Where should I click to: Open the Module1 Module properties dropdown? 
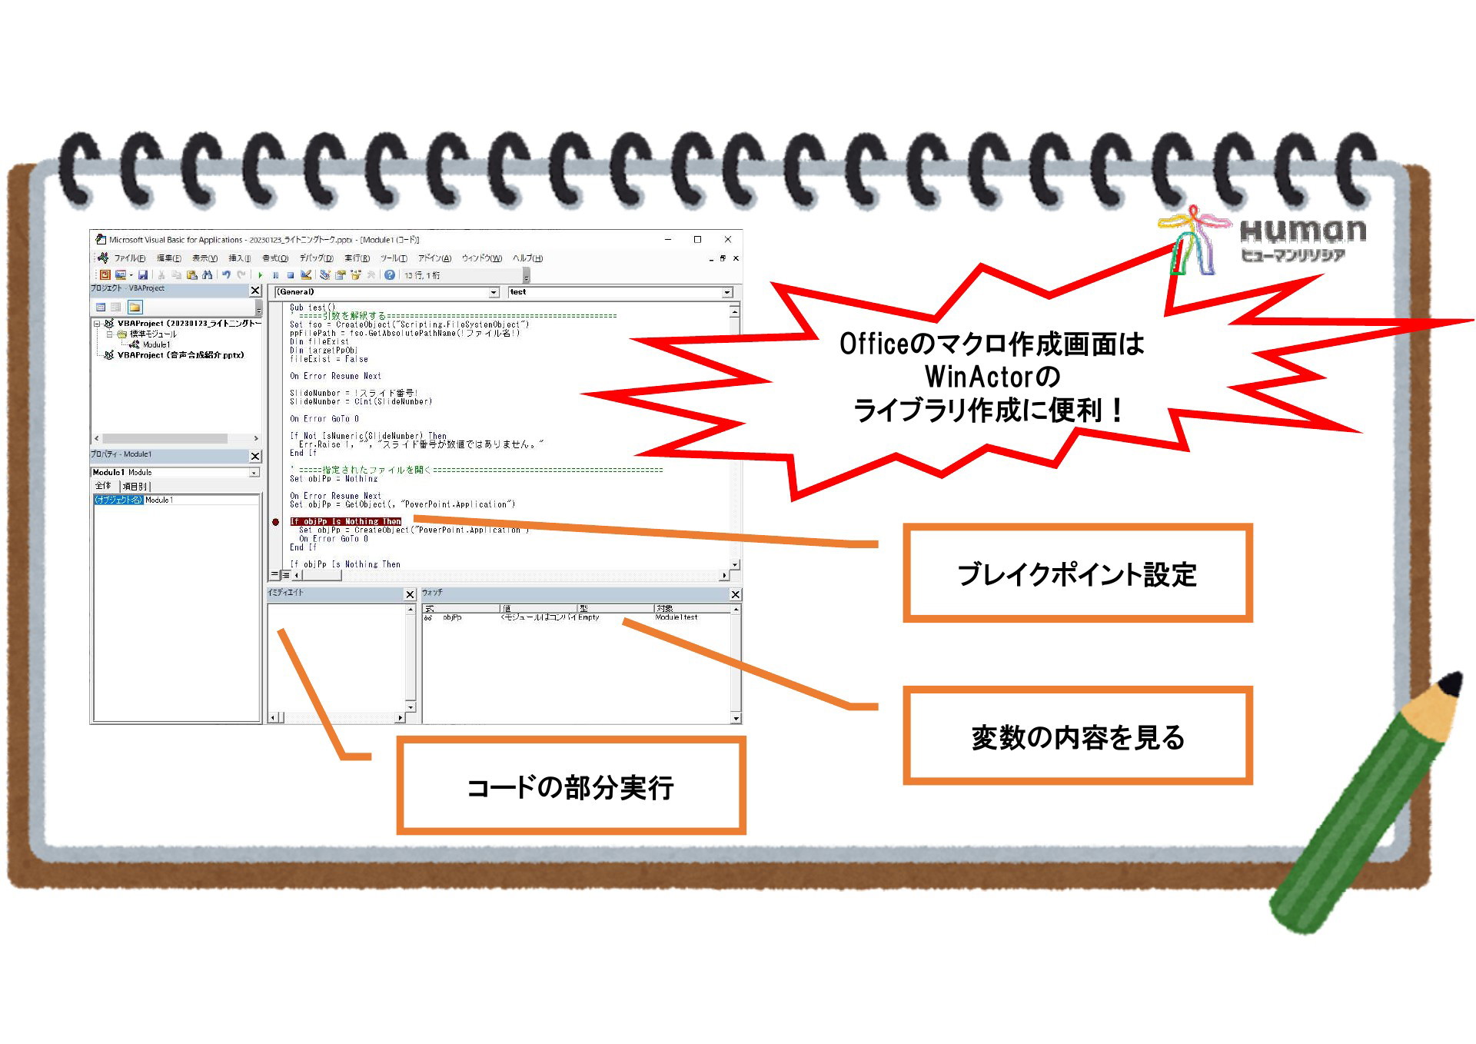coord(254,473)
